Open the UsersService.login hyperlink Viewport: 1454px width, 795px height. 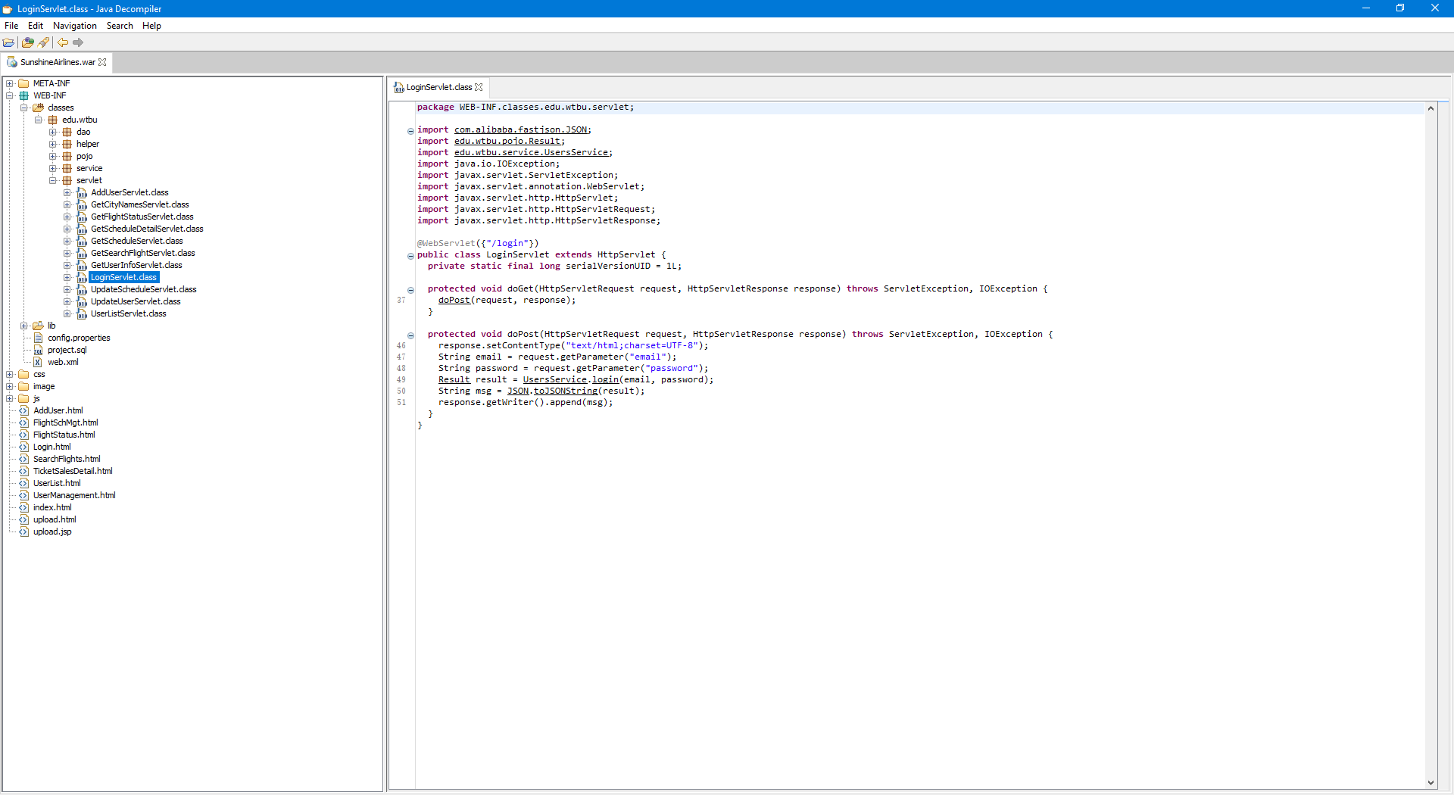607,379
